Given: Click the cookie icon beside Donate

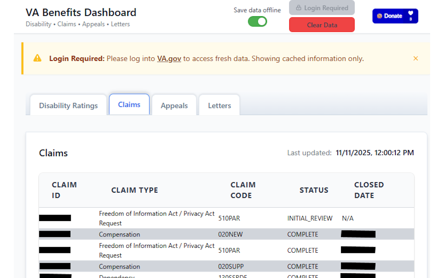Looking at the screenshot, I should pyautogui.click(x=379, y=16).
